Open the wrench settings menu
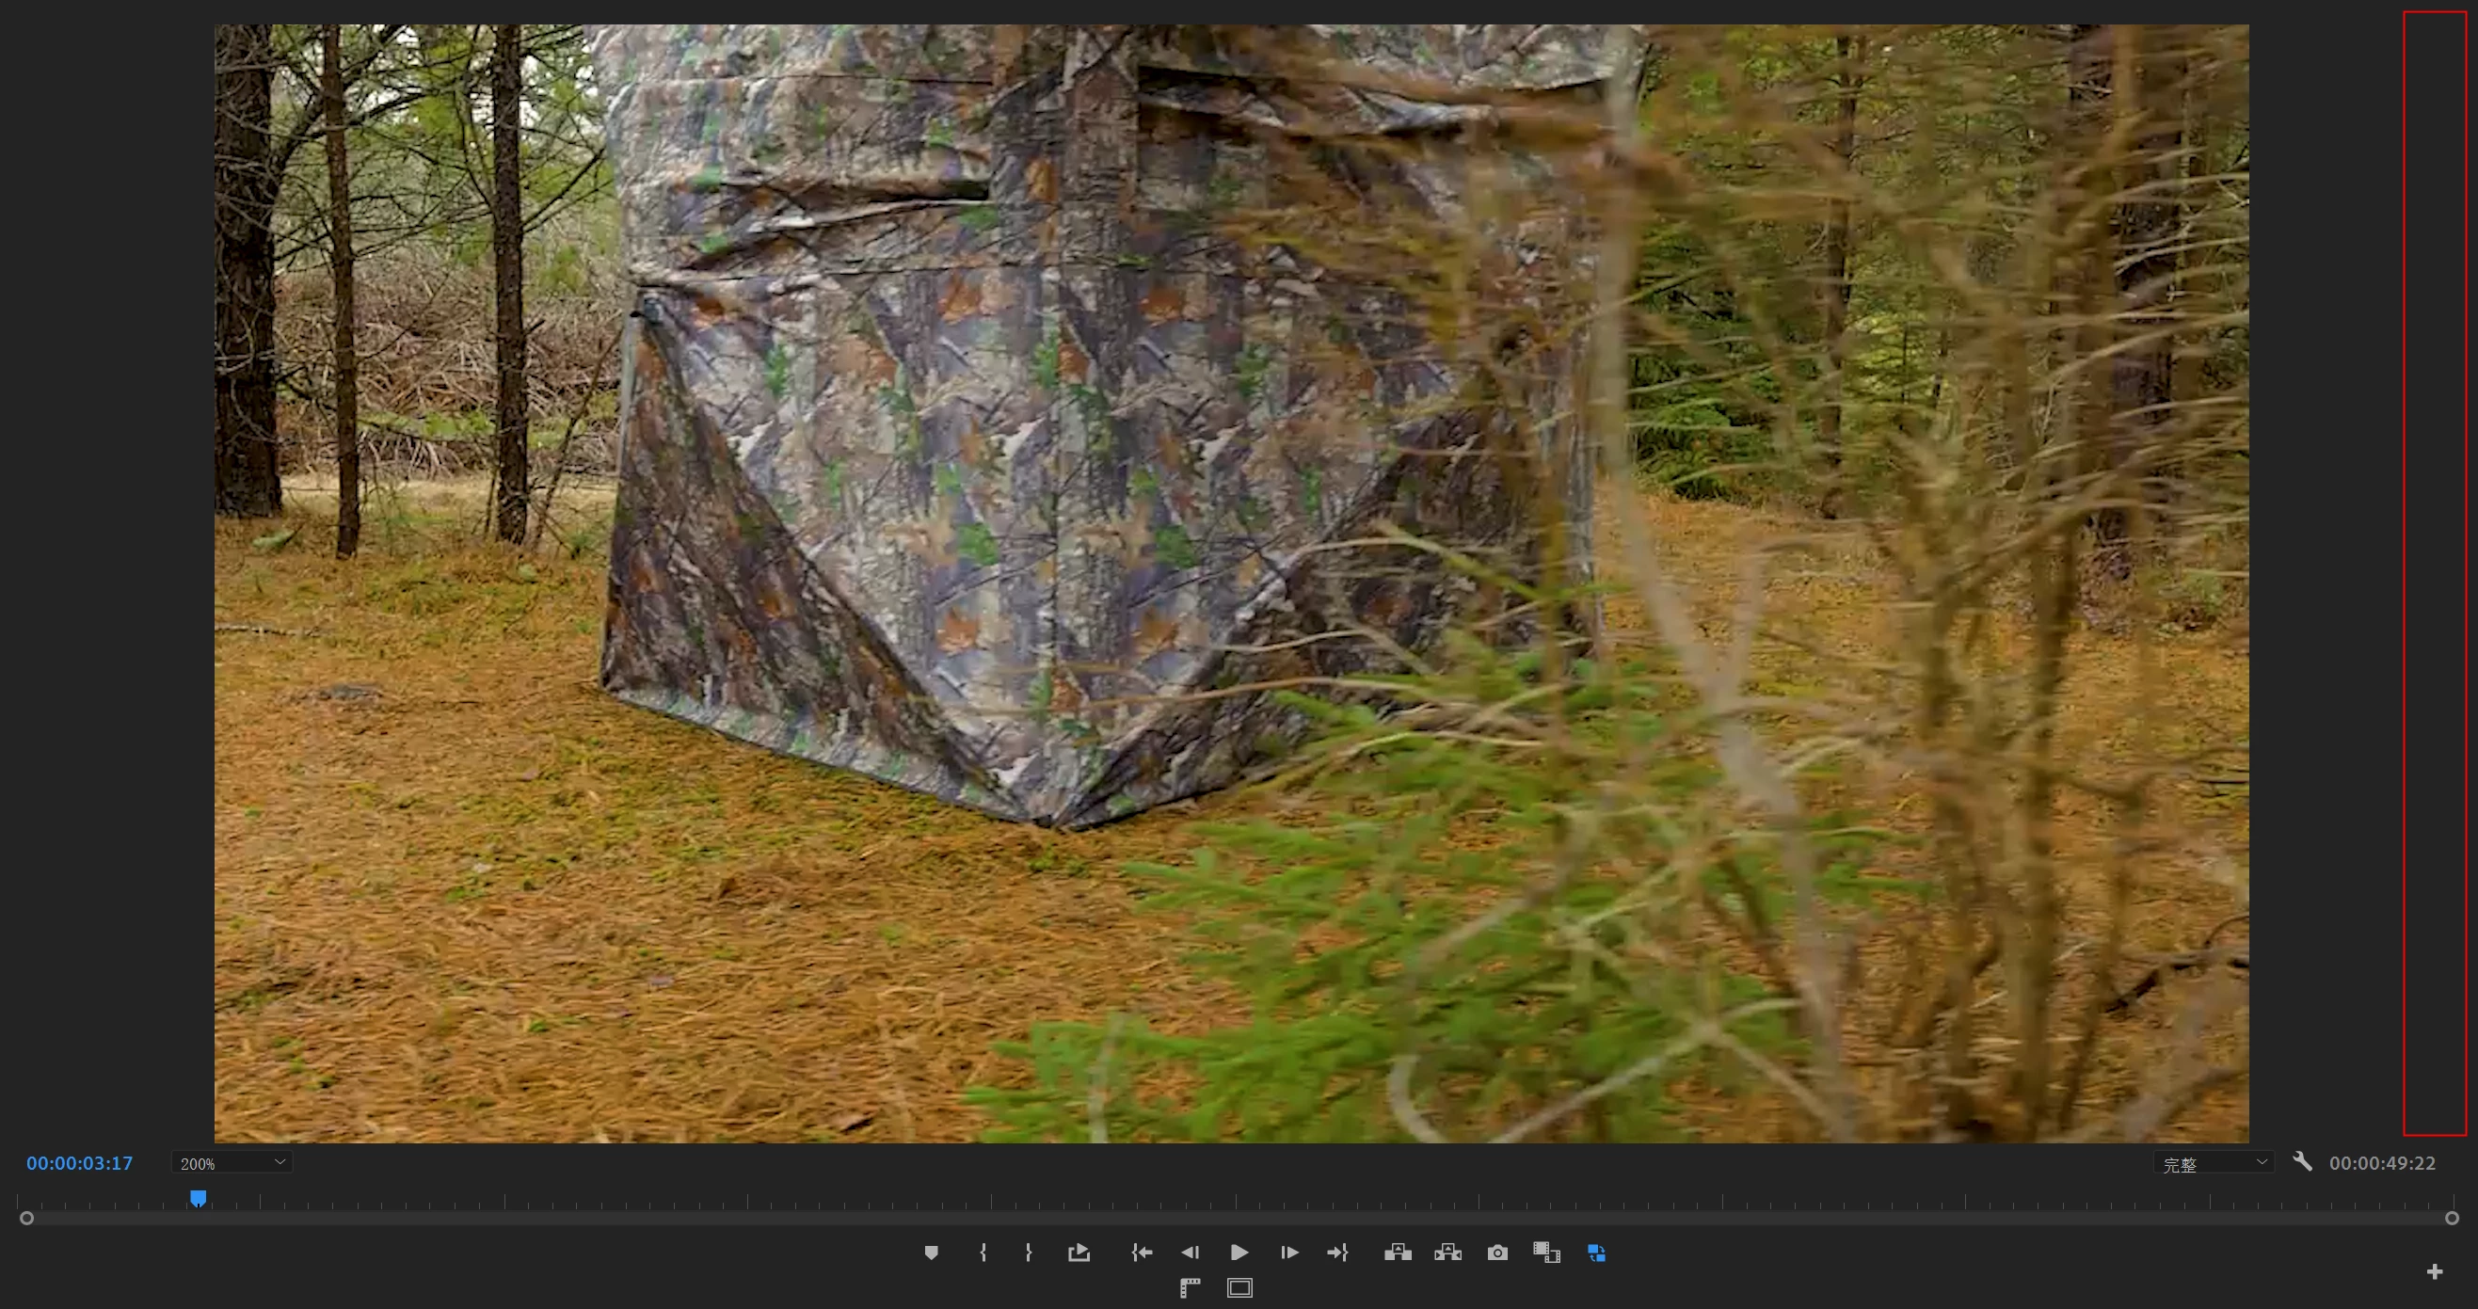The width and height of the screenshot is (2478, 1309). click(x=2302, y=1162)
